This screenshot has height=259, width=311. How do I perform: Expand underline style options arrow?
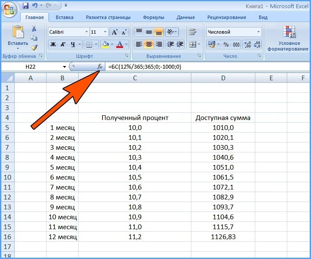(x=80, y=44)
